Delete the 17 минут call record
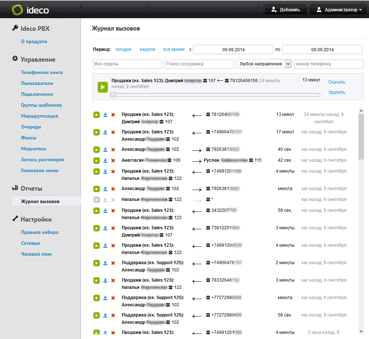Viewport: 369px width, 339px height. click(x=113, y=132)
